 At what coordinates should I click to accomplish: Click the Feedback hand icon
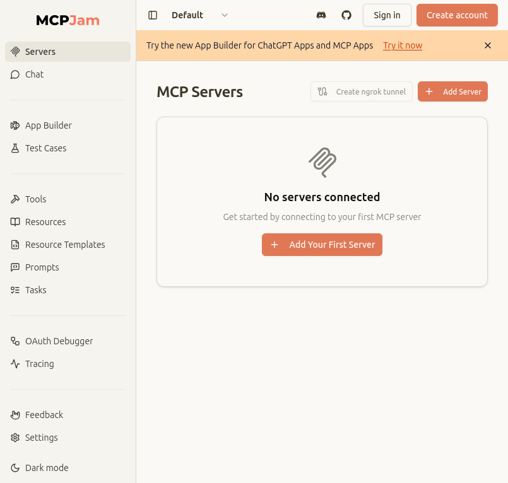[15, 415]
